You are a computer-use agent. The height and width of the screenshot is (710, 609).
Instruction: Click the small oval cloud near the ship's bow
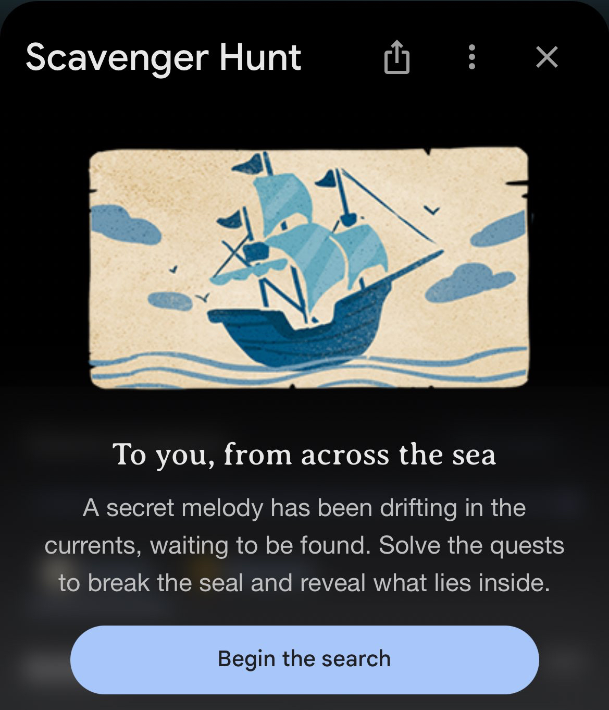point(169,300)
